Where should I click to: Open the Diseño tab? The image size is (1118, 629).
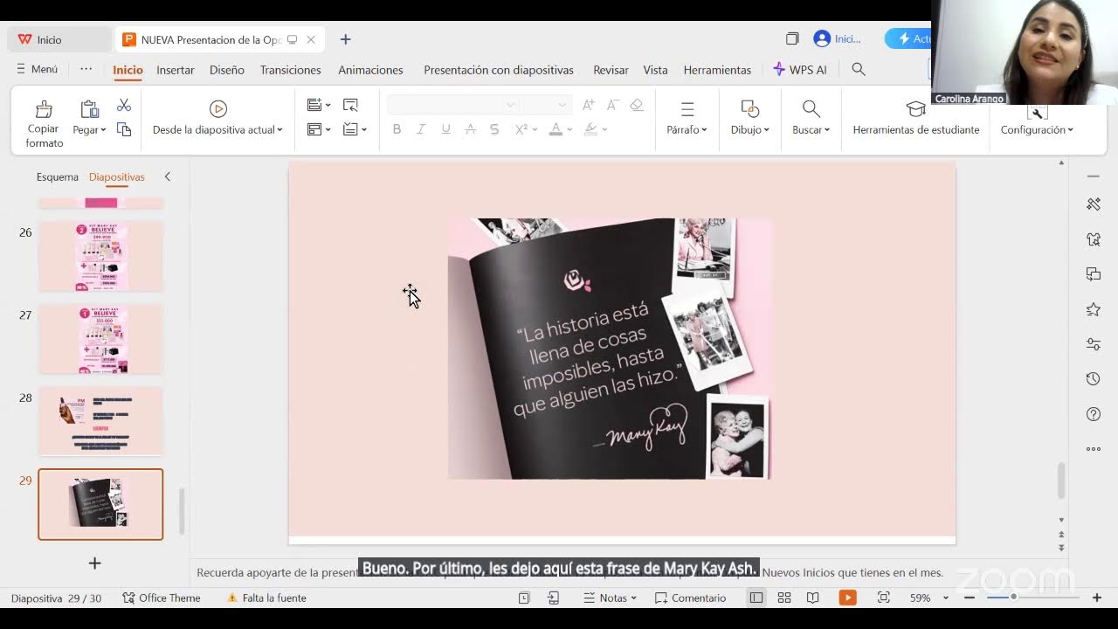coord(227,70)
